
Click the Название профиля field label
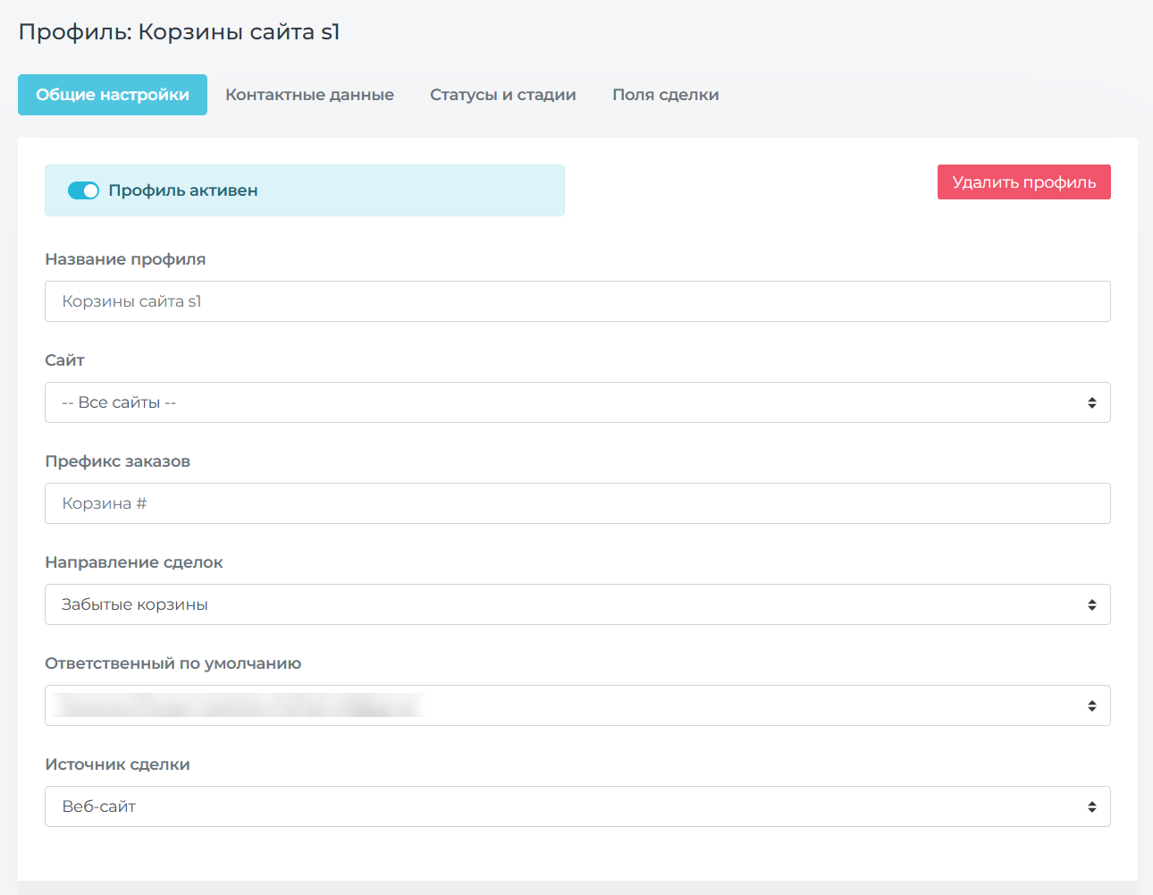tap(125, 259)
